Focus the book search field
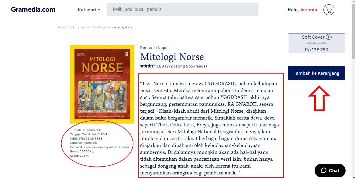This screenshot has height=179, width=355. coord(183,9)
